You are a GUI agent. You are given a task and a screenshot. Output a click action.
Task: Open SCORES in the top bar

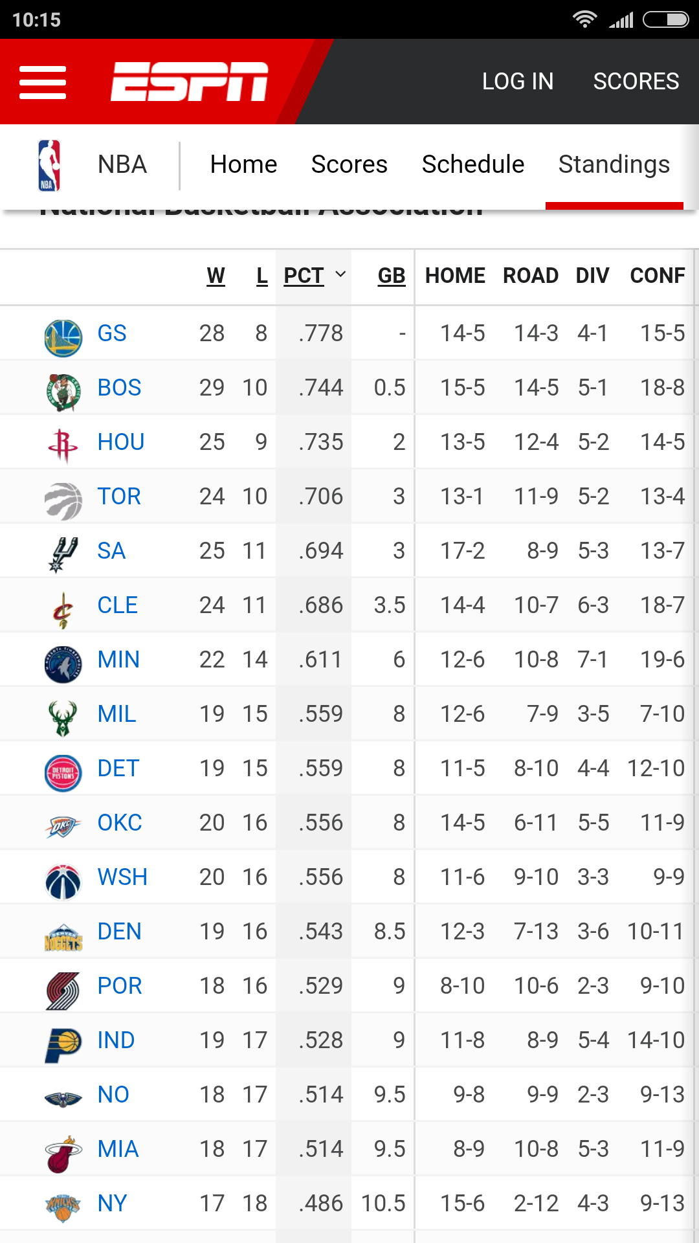[636, 82]
